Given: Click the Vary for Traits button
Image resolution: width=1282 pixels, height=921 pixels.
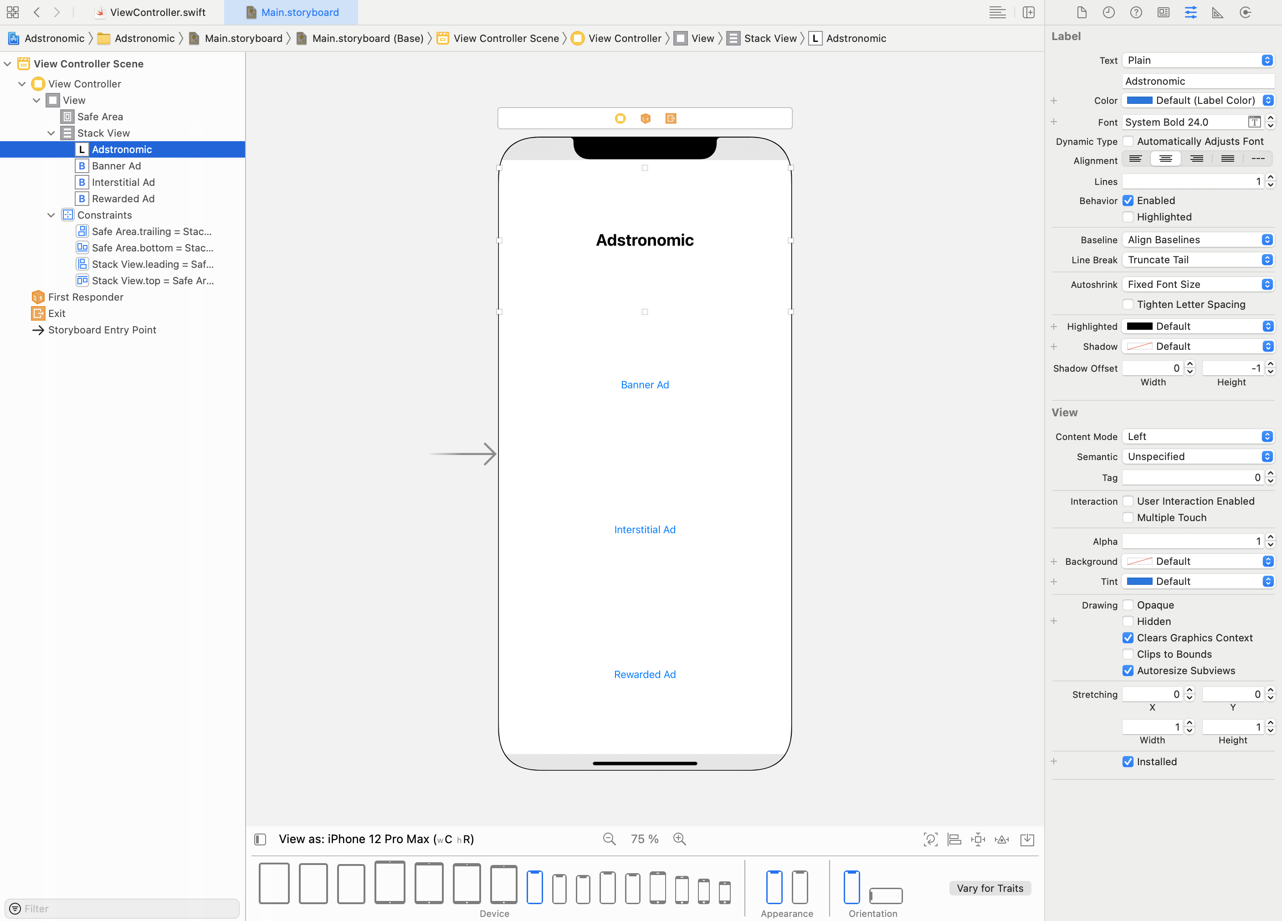Looking at the screenshot, I should click(x=990, y=888).
